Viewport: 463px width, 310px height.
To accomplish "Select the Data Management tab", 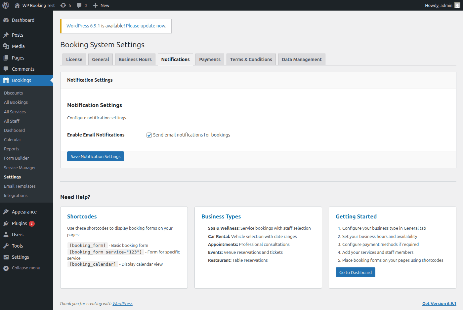I will (301, 59).
